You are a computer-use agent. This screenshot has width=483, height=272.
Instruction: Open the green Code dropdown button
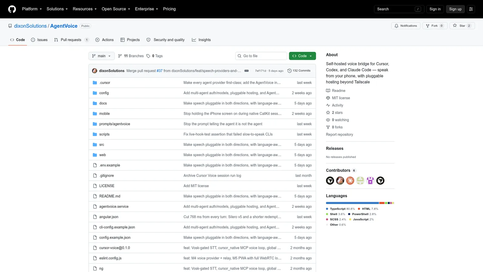302,56
